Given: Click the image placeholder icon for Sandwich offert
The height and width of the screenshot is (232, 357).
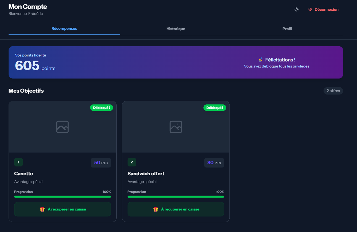Looking at the screenshot, I should (176, 127).
